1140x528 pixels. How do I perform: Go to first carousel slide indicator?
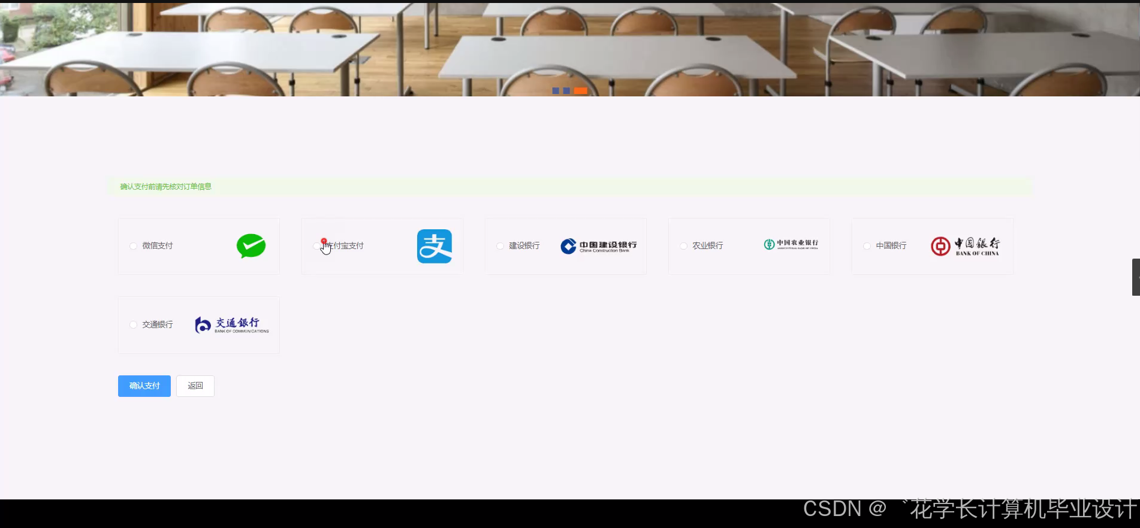click(x=556, y=91)
